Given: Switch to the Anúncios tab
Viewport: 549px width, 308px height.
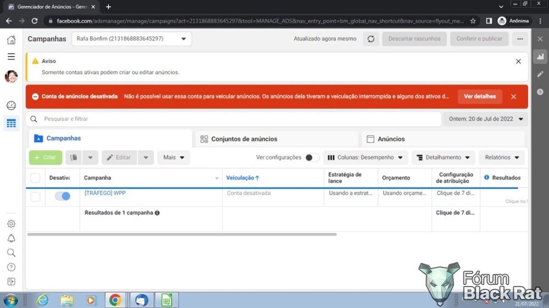Looking at the screenshot, I should point(443,139).
